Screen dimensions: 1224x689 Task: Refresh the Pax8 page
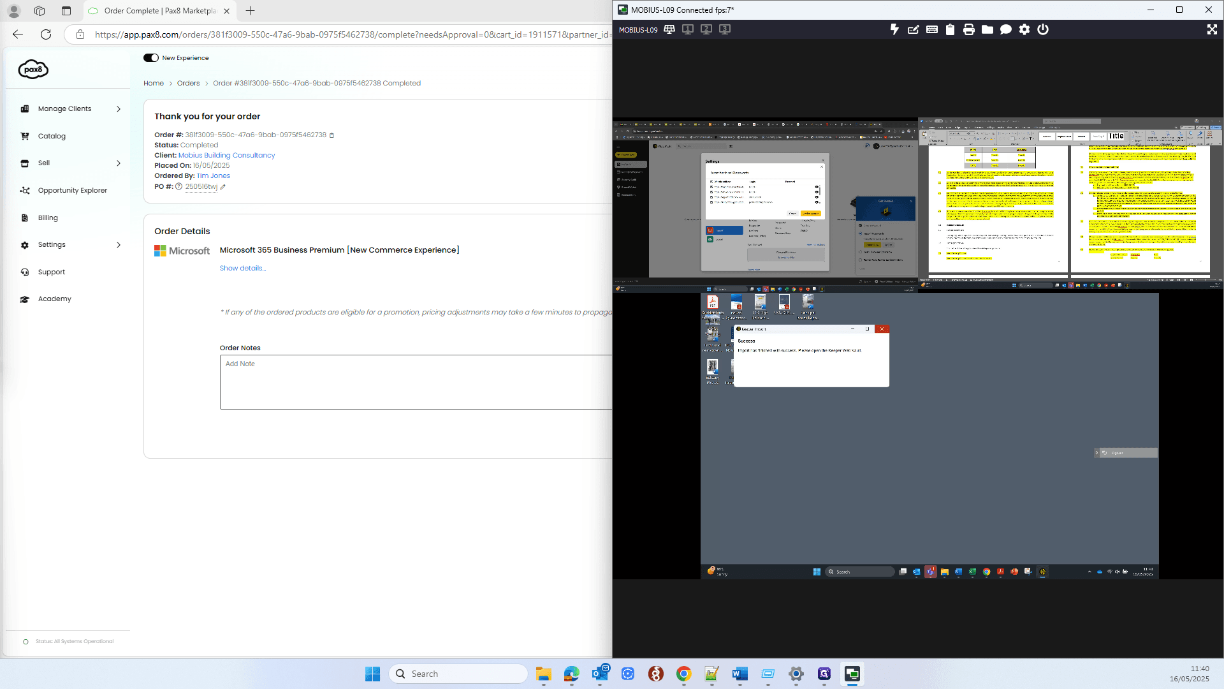click(x=46, y=34)
